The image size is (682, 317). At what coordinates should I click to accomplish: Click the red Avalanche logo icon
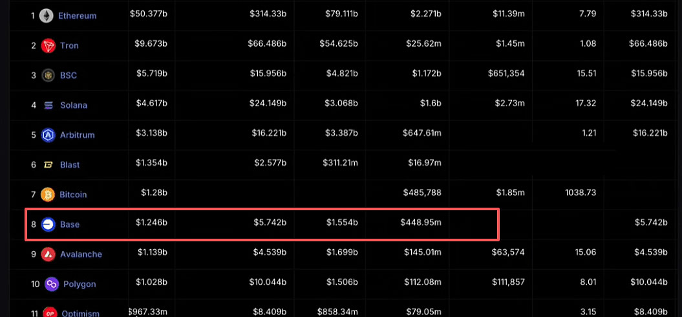(x=48, y=254)
